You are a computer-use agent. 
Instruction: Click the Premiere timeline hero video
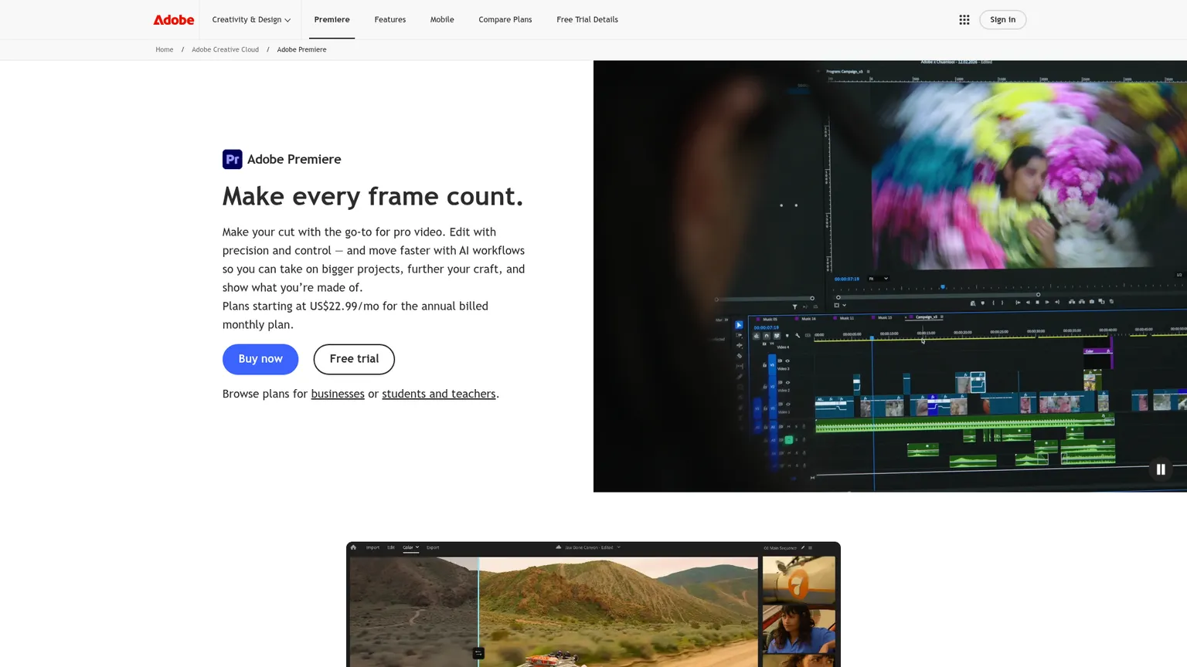(890, 276)
